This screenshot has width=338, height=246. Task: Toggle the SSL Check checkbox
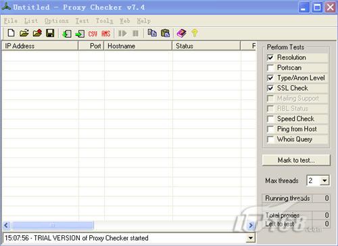click(x=270, y=88)
